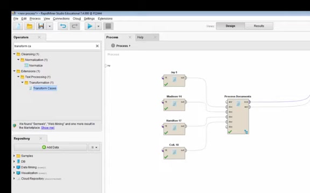Run the process with the blue play button
Viewport: 310px width, 193px height.
click(x=90, y=26)
